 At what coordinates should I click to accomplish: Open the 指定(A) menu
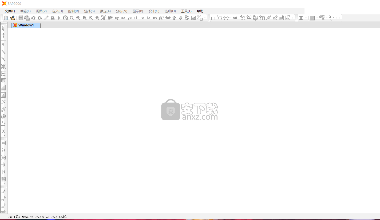coord(105,11)
